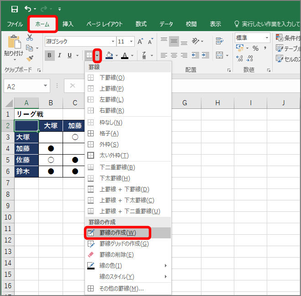Click the increase decimal icon

[x=239, y=59]
